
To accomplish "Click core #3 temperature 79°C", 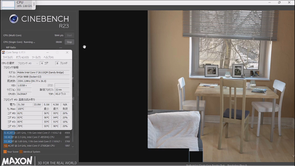I will 29,126.
